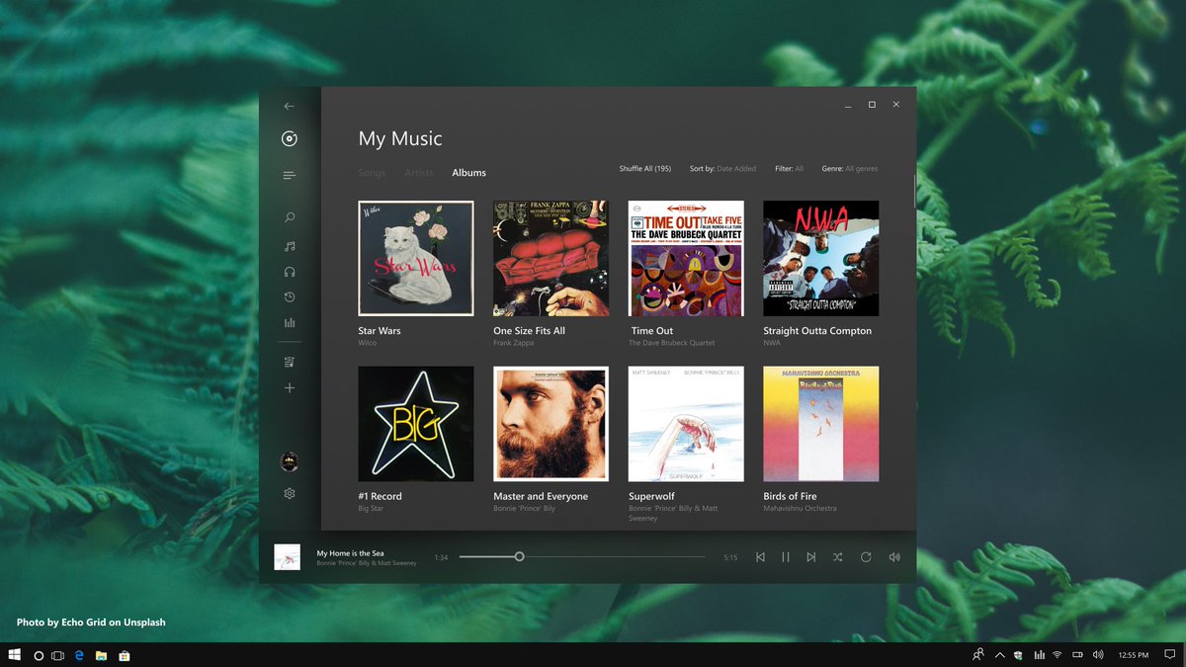Open settings gear in sidebar
Viewport: 1186px width, 667px height.
290,493
